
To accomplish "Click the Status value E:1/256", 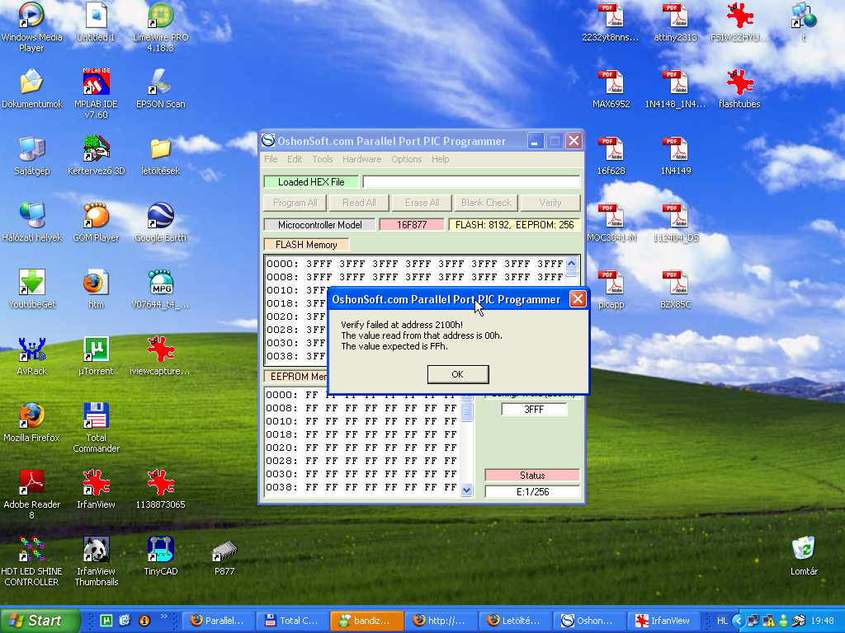I will [532, 492].
